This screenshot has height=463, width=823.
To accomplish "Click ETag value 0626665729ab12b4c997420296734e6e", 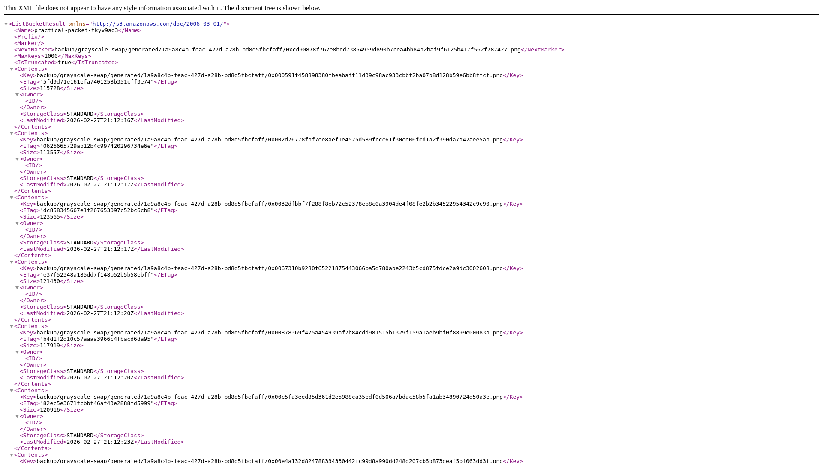I will tap(96, 146).
